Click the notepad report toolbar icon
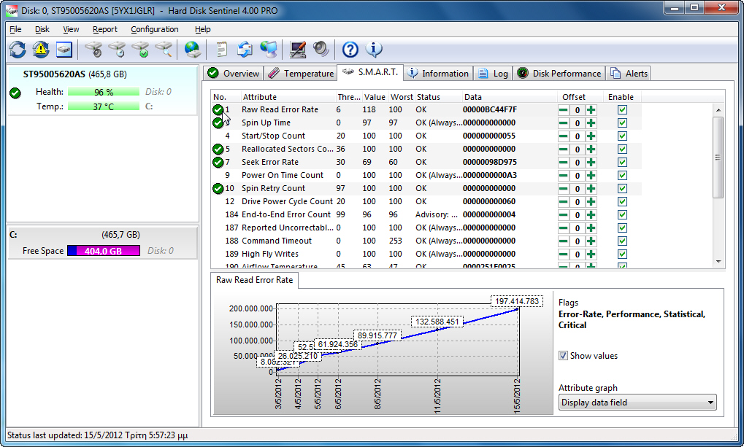This screenshot has width=744, height=447. coord(221,50)
